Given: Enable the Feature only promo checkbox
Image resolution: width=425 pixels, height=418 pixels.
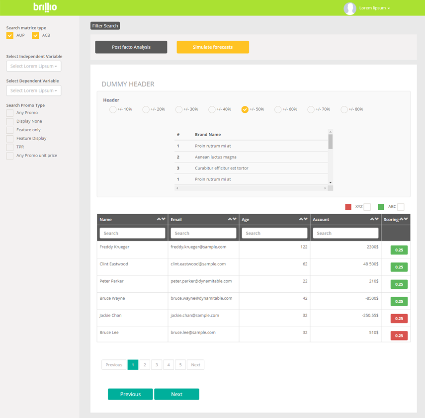Looking at the screenshot, I should tap(10, 130).
